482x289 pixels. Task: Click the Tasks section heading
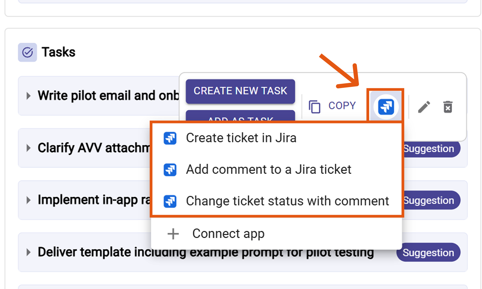point(58,52)
